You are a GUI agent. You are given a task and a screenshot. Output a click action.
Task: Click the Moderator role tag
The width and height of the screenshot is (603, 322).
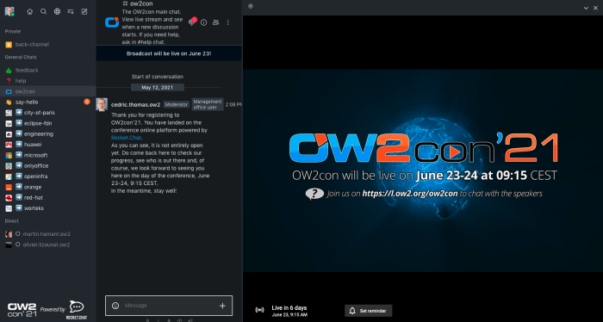(x=176, y=104)
